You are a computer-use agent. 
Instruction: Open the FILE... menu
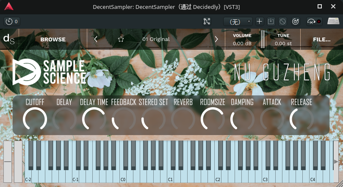click(x=322, y=39)
